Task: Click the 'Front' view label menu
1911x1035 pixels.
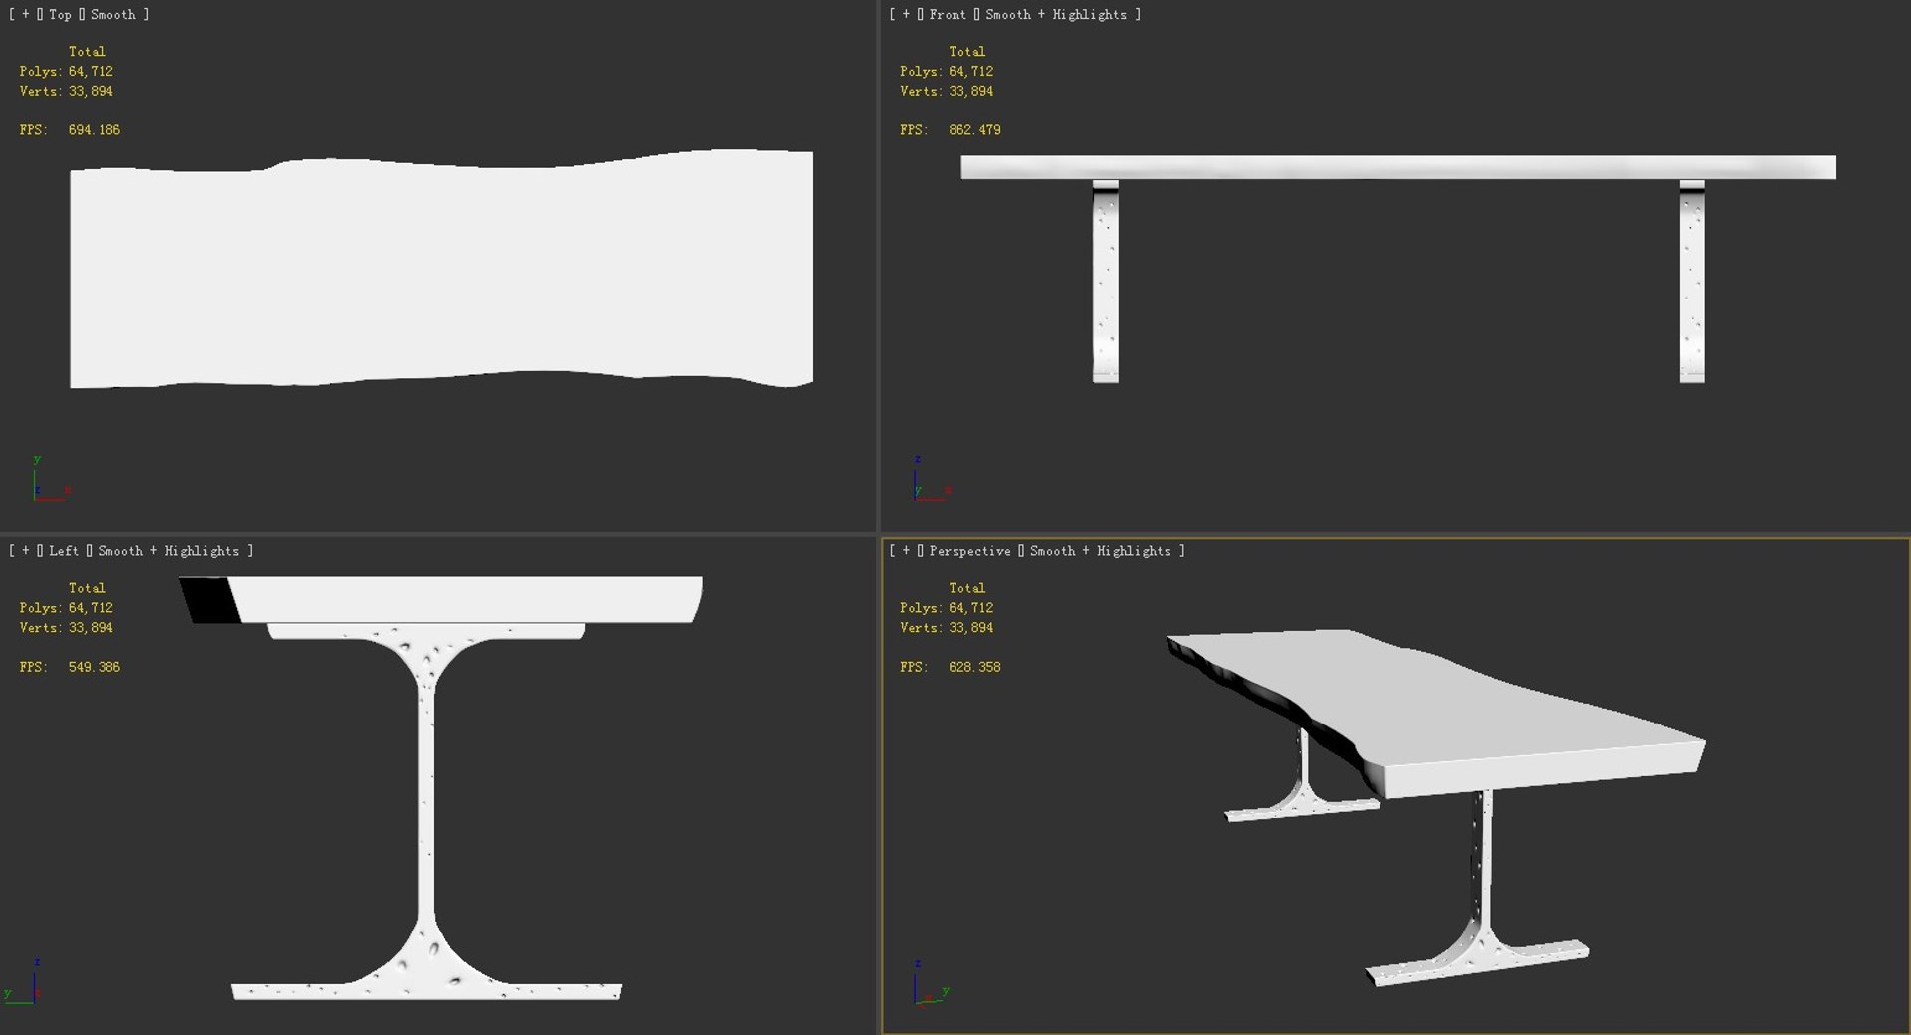Action: 947,14
